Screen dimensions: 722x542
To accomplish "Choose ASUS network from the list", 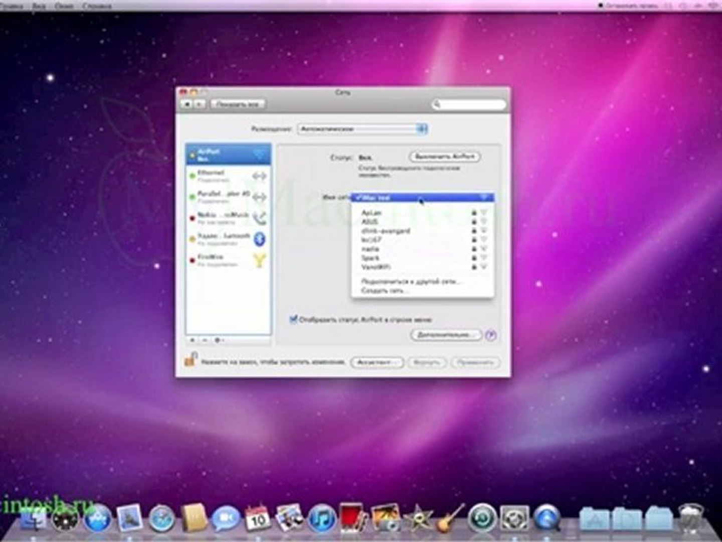I will (423, 222).
